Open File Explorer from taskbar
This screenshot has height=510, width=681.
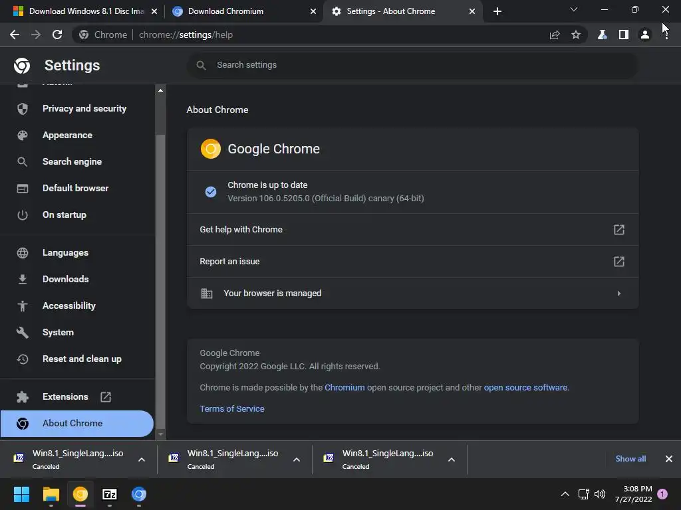51,494
